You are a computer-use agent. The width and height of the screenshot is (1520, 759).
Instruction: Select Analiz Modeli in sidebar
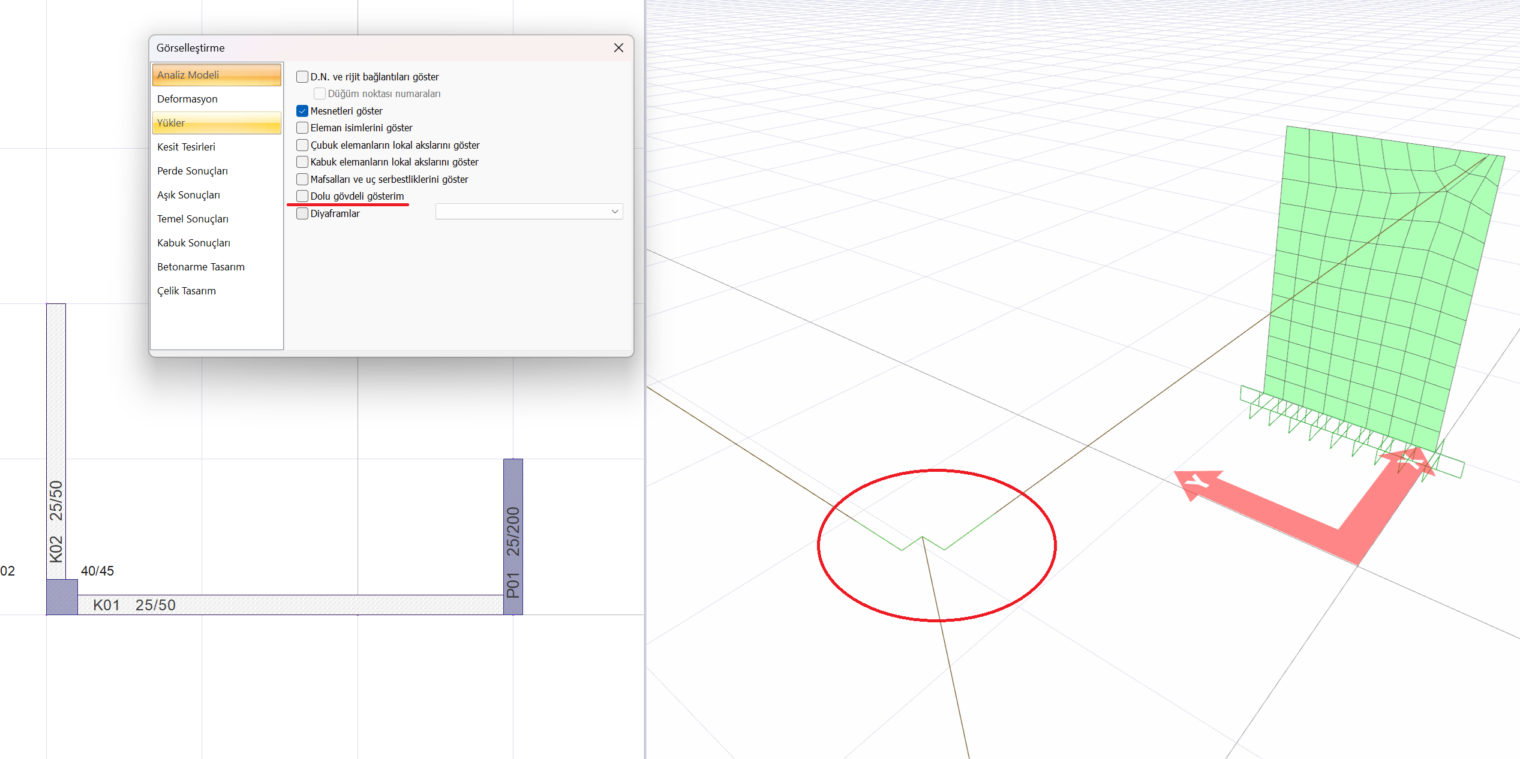click(x=217, y=75)
